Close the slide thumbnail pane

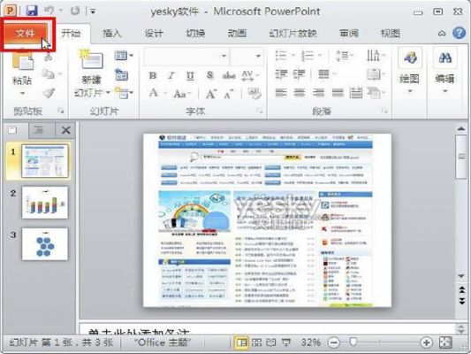click(x=65, y=130)
